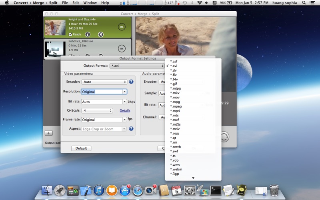
Task: Expand the Aspect combo box arrow
Action: [x=124, y=129]
